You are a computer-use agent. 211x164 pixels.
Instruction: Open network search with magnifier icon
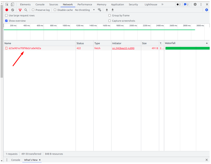coord(26,10)
